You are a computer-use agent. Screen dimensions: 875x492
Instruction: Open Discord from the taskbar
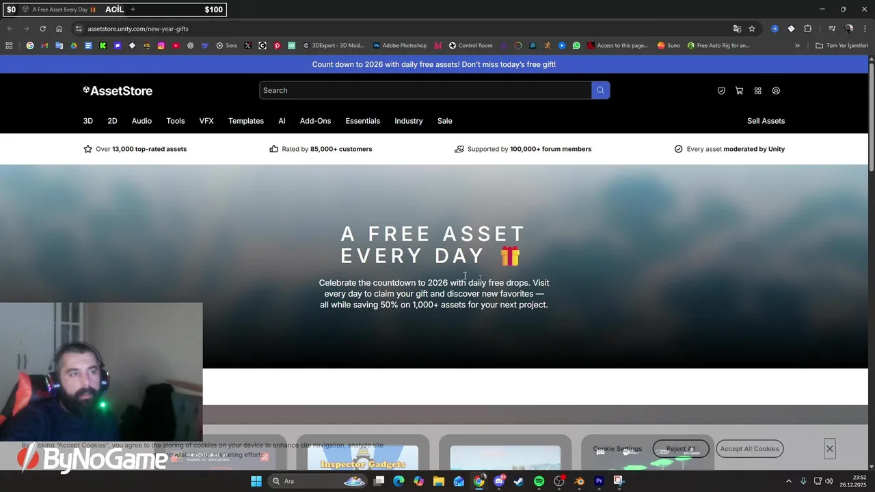499,481
